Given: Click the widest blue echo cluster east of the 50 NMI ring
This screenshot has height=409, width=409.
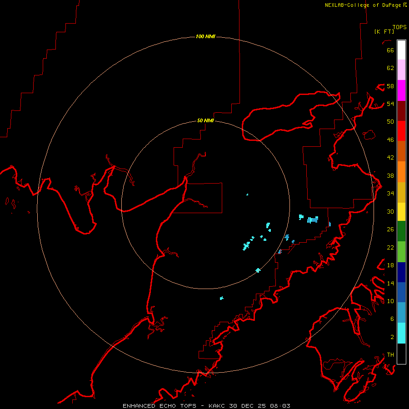Looking at the screenshot, I should pos(313,220).
